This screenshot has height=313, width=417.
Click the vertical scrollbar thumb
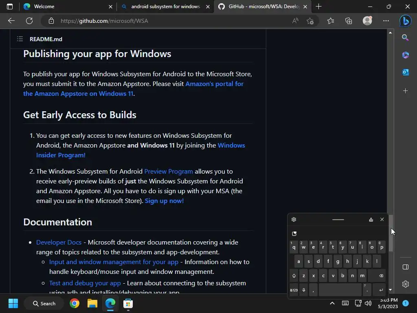[x=391, y=233]
